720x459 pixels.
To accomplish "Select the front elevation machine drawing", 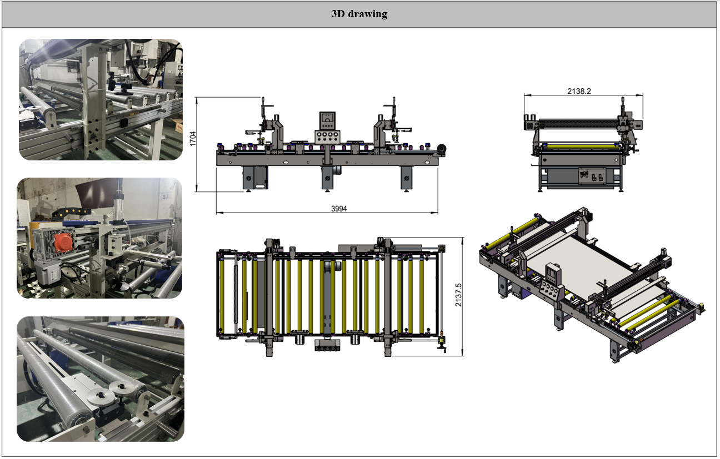I will [x=328, y=150].
